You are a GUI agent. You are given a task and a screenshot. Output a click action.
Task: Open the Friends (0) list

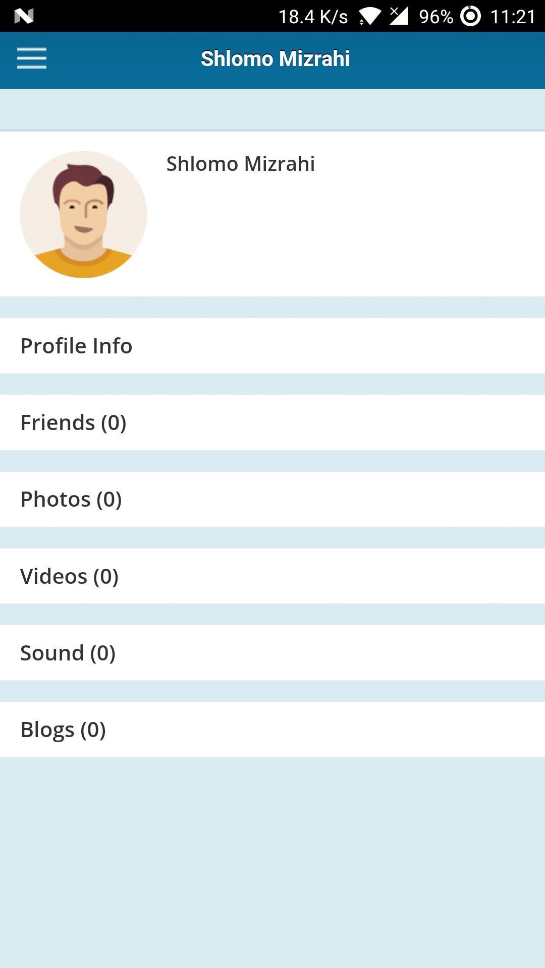[272, 422]
